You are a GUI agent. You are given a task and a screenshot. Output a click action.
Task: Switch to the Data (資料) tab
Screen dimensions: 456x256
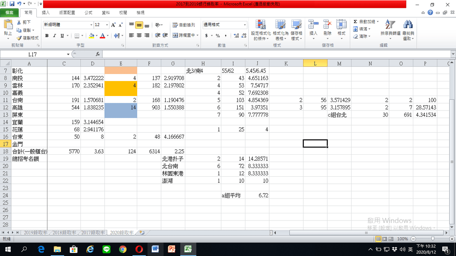[x=106, y=12]
